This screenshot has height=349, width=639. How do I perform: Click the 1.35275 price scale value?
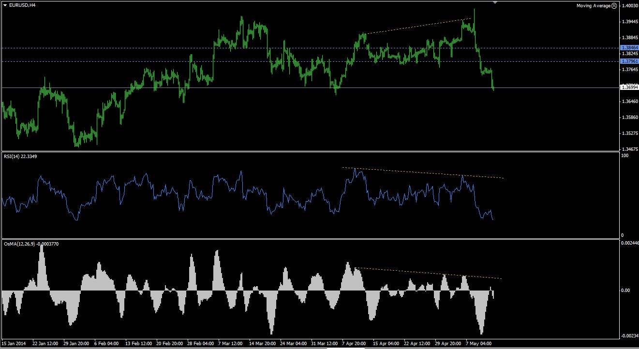click(630, 133)
